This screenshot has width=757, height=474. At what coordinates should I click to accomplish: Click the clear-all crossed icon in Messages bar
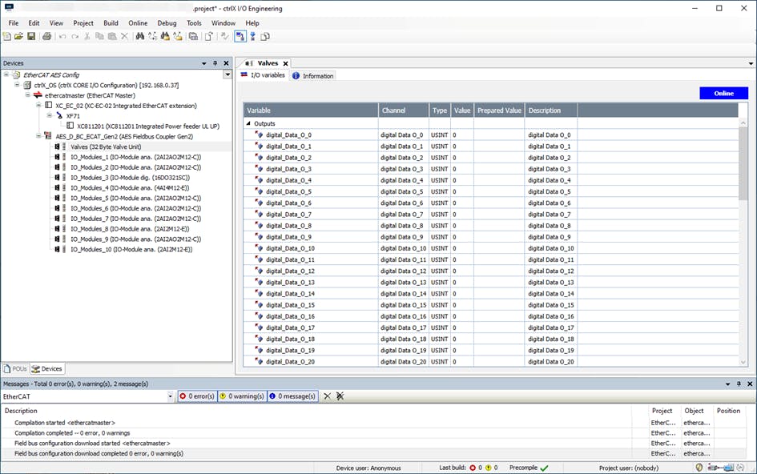tap(340, 396)
